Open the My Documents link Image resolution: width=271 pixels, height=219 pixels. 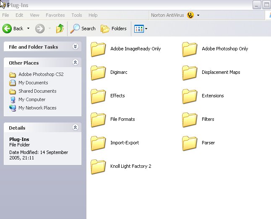click(33, 83)
